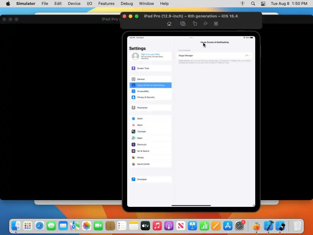Open System Settings from the Dock
The width and height of the screenshot is (313, 235).
coord(240,226)
